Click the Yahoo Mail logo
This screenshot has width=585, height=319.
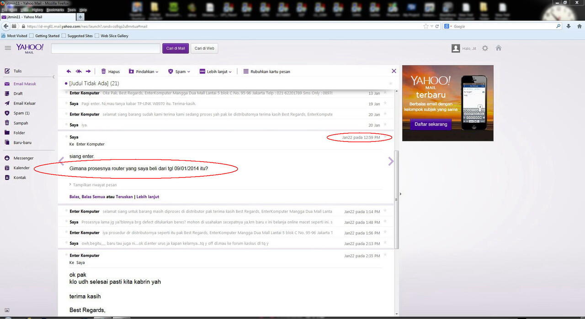point(30,48)
